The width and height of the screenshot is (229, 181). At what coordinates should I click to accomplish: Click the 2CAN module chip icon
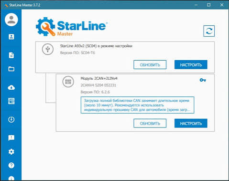point(68,82)
